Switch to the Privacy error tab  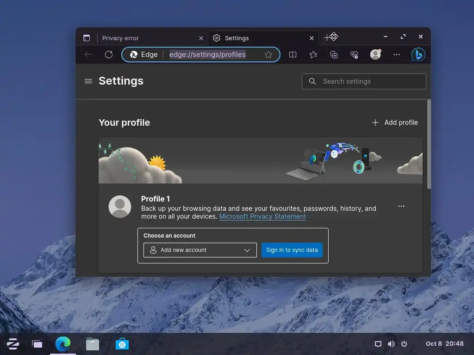tap(149, 38)
